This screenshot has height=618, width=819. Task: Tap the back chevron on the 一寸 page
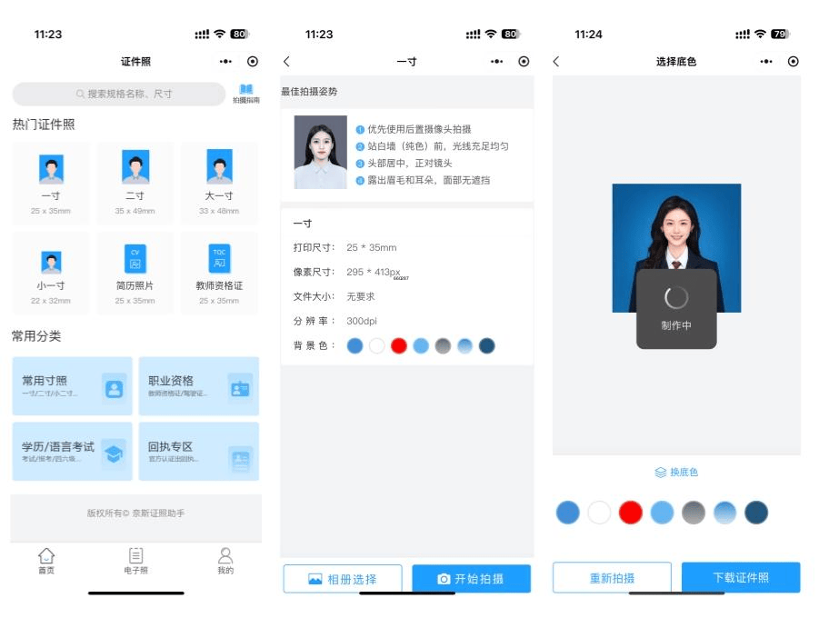tap(285, 62)
